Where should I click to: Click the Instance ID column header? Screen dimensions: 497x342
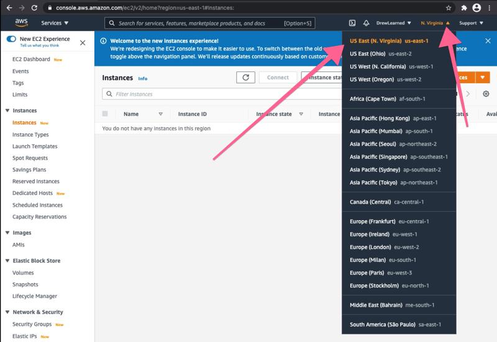pos(192,114)
